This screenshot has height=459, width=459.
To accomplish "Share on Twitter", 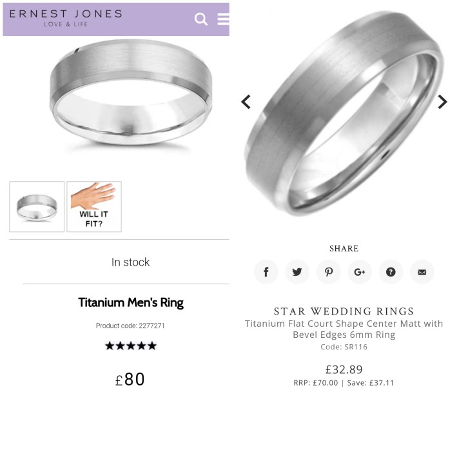I will point(297,272).
